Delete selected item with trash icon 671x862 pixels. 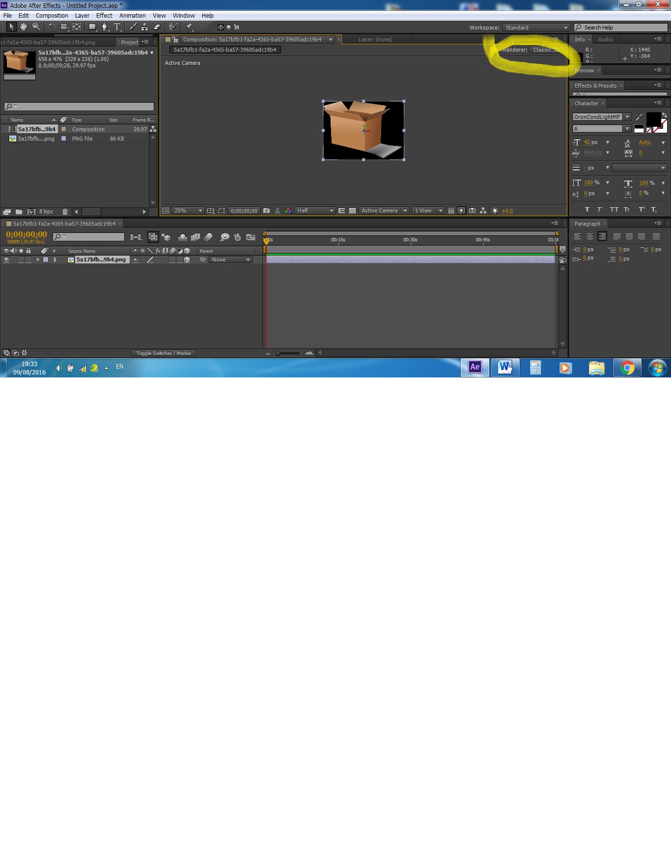(65, 212)
